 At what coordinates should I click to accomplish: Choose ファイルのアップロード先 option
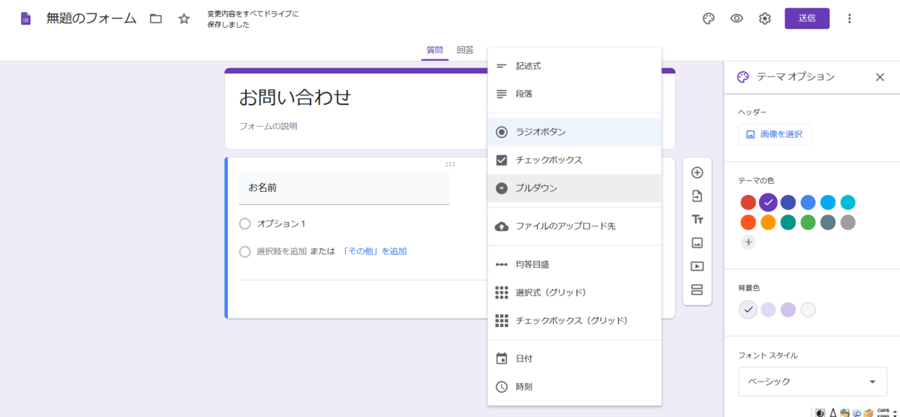[x=574, y=226]
